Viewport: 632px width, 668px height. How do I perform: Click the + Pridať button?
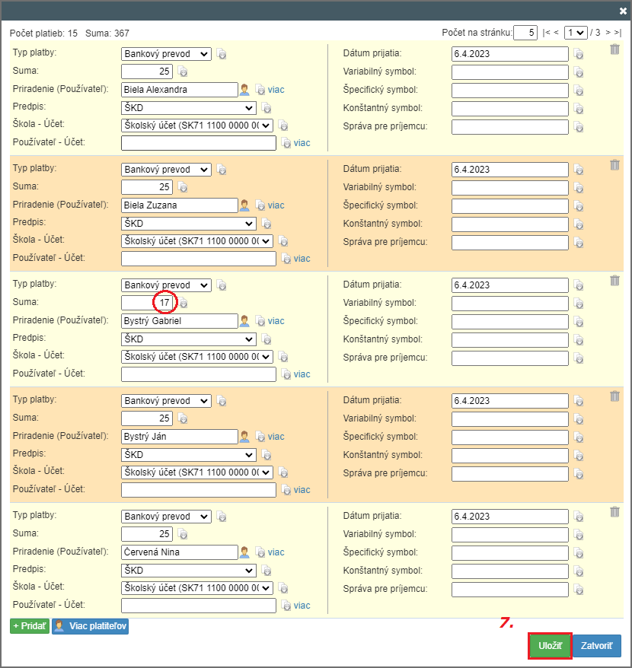click(x=30, y=626)
